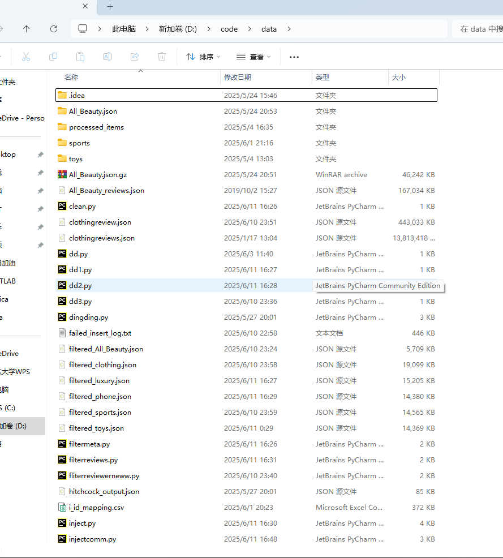Click the computer icon in address bar
The height and width of the screenshot is (558, 503).
pyautogui.click(x=83, y=28)
